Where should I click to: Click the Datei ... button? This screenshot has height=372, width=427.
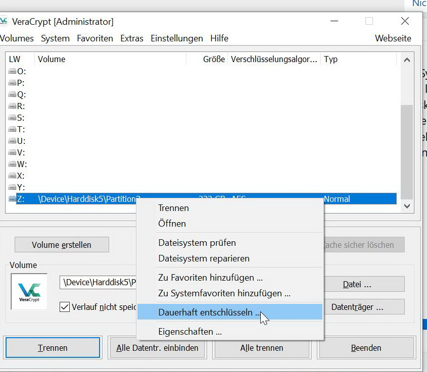pyautogui.click(x=364, y=284)
